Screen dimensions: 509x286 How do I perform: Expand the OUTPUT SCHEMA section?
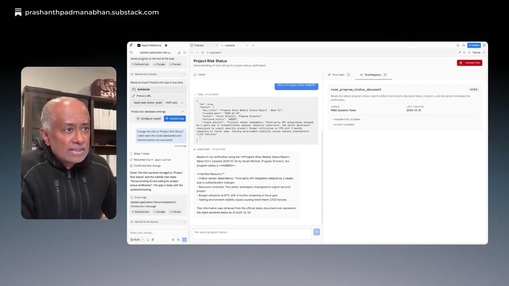343,125
